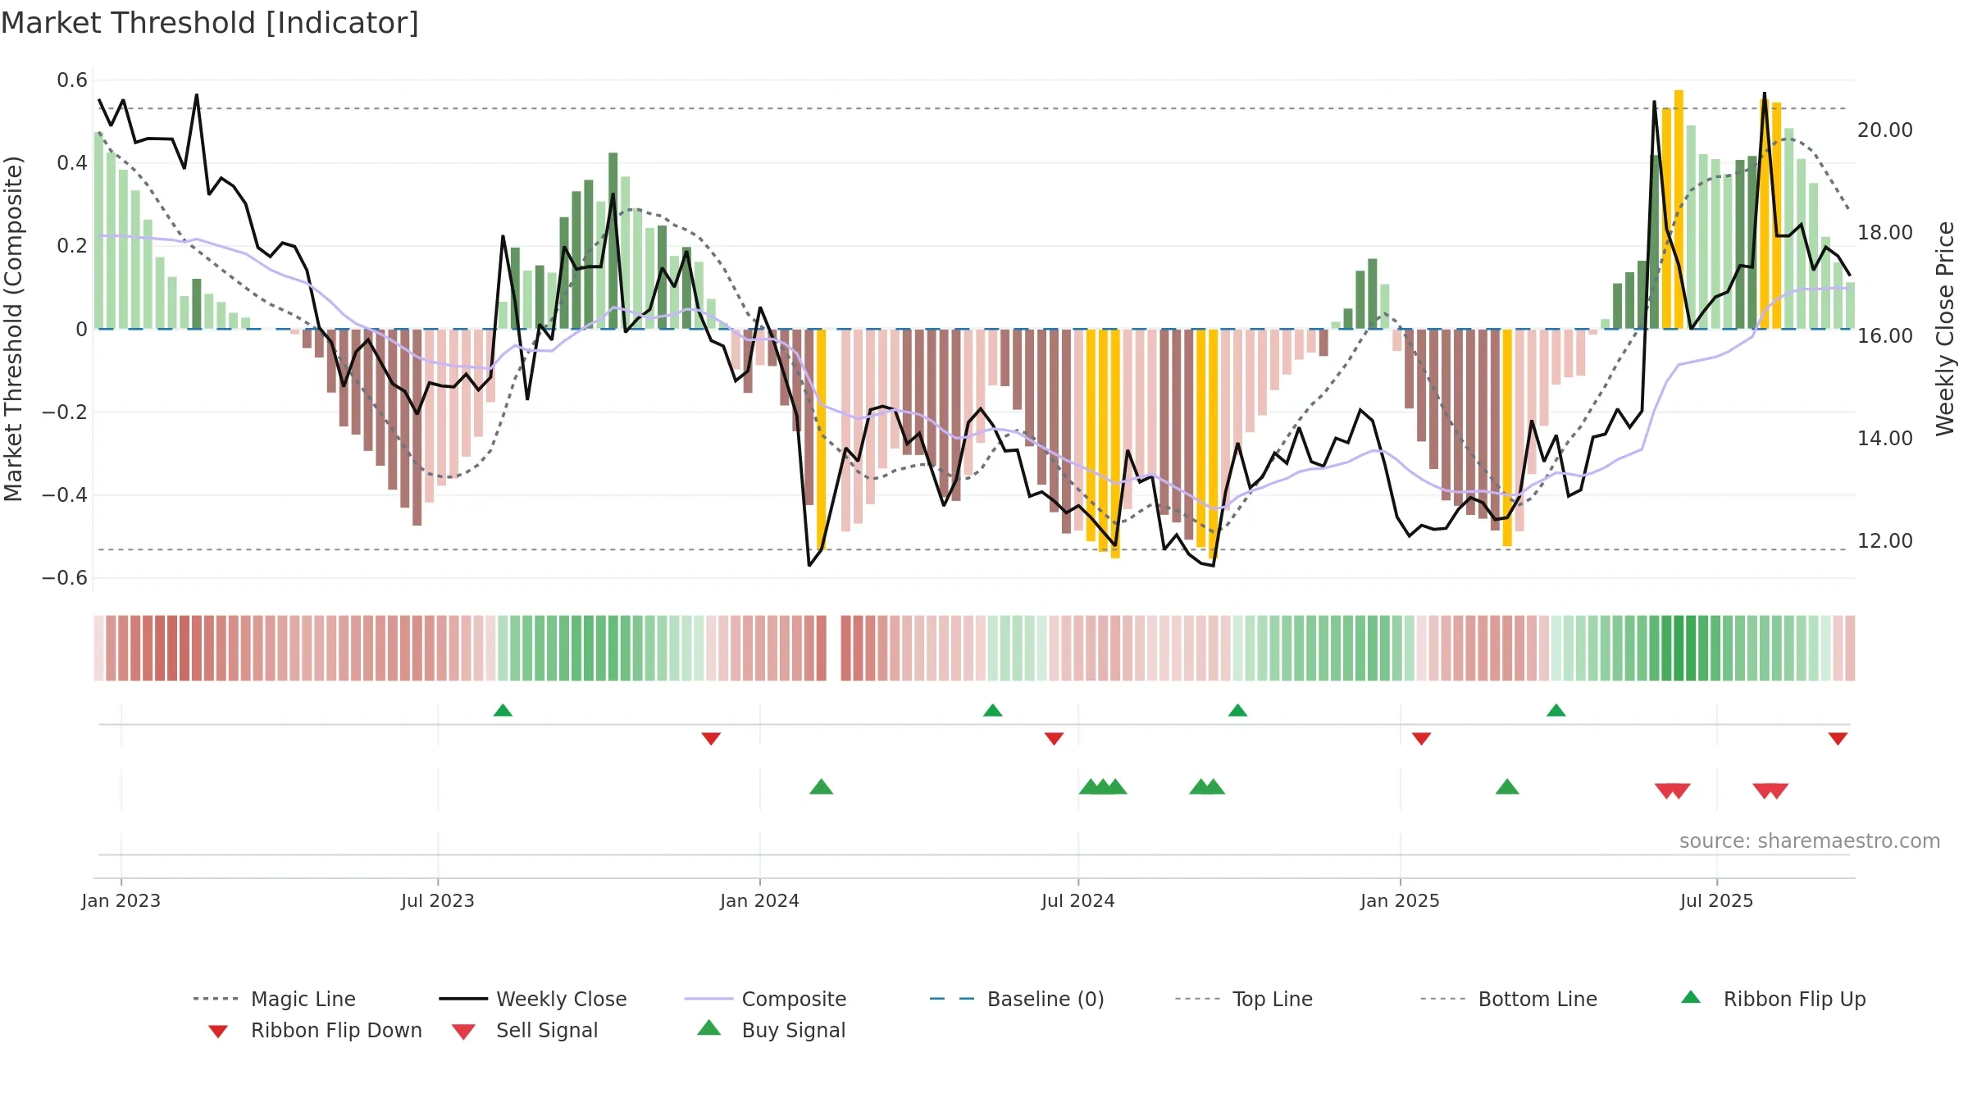Click the Baseline (0) dashed blue sample in the legend

click(x=953, y=999)
